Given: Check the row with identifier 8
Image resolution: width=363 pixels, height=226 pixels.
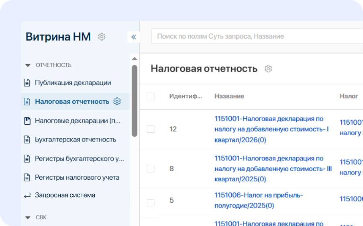Looking at the screenshot, I should click(x=151, y=169).
